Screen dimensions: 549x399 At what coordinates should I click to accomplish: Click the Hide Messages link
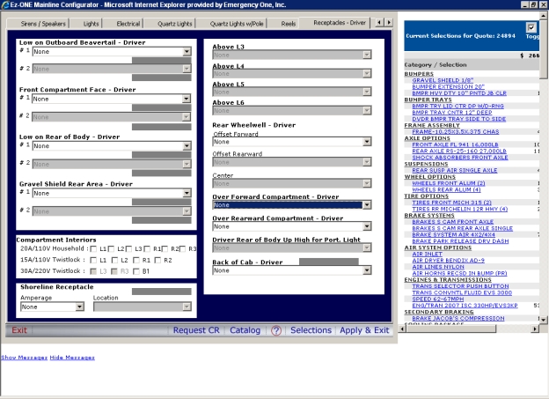pyautogui.click(x=72, y=358)
